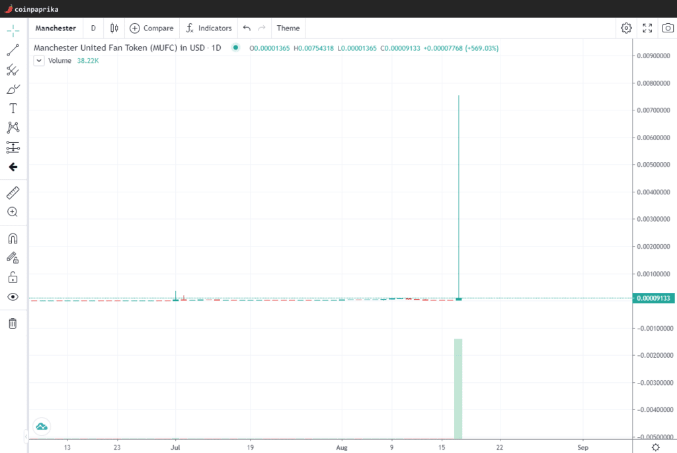Change the candlestick chart style
This screenshot has height=453, width=677.
click(114, 28)
